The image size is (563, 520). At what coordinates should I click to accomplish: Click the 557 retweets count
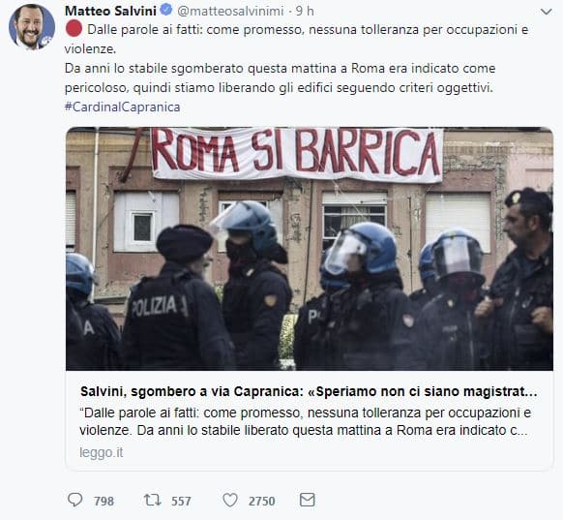181,501
